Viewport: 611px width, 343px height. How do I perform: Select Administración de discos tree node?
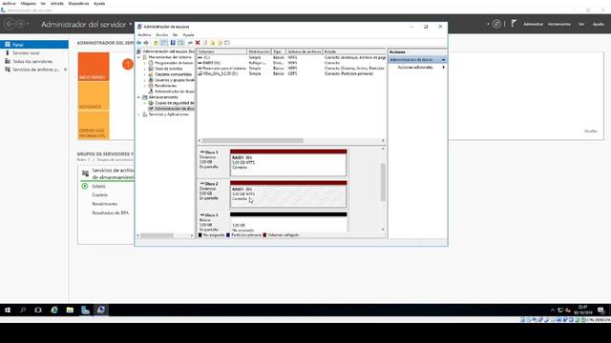click(x=175, y=109)
